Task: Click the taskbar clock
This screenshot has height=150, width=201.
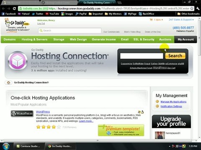Action: click(193, 146)
